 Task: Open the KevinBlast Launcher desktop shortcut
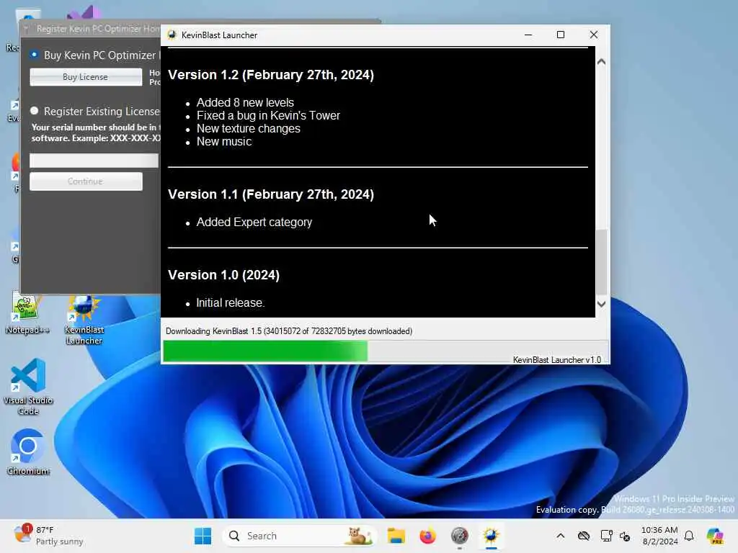click(x=84, y=320)
